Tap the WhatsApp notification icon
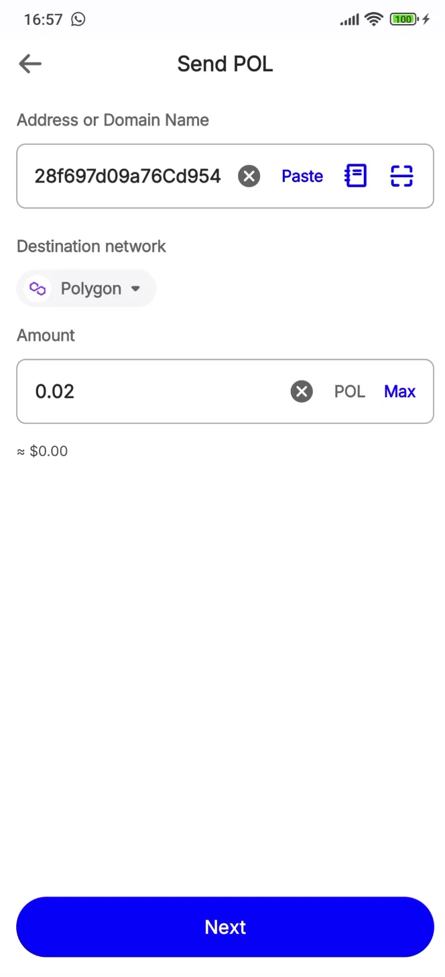This screenshot has width=445, height=977. (x=78, y=19)
